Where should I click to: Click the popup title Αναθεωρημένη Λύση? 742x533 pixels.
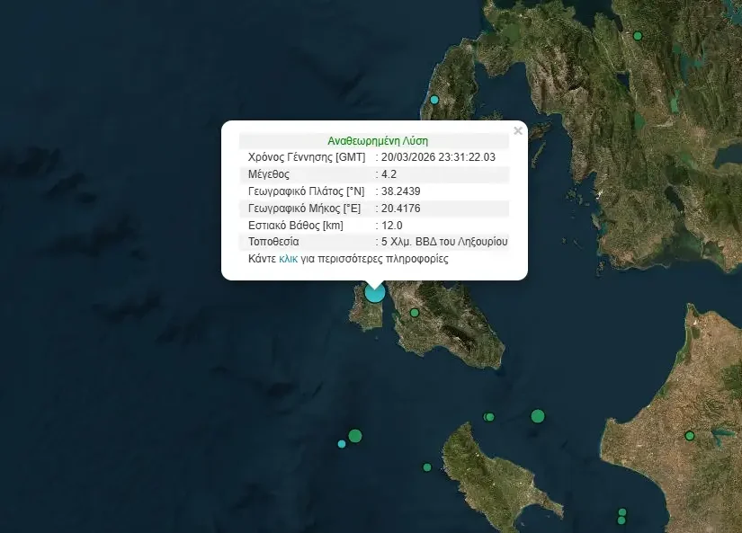[x=378, y=140]
